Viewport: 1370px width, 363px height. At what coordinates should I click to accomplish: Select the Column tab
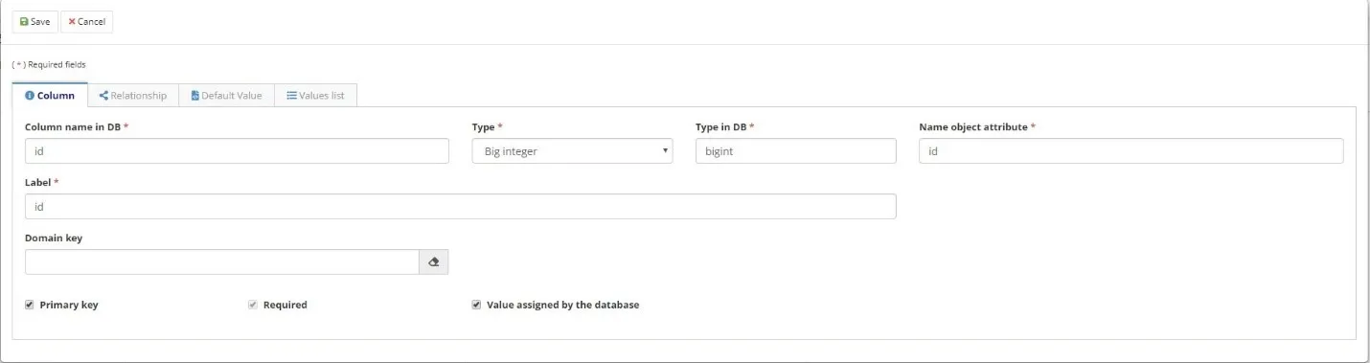50,96
